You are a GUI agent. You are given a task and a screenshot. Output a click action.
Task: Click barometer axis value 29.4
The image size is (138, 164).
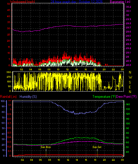tap(128, 40)
